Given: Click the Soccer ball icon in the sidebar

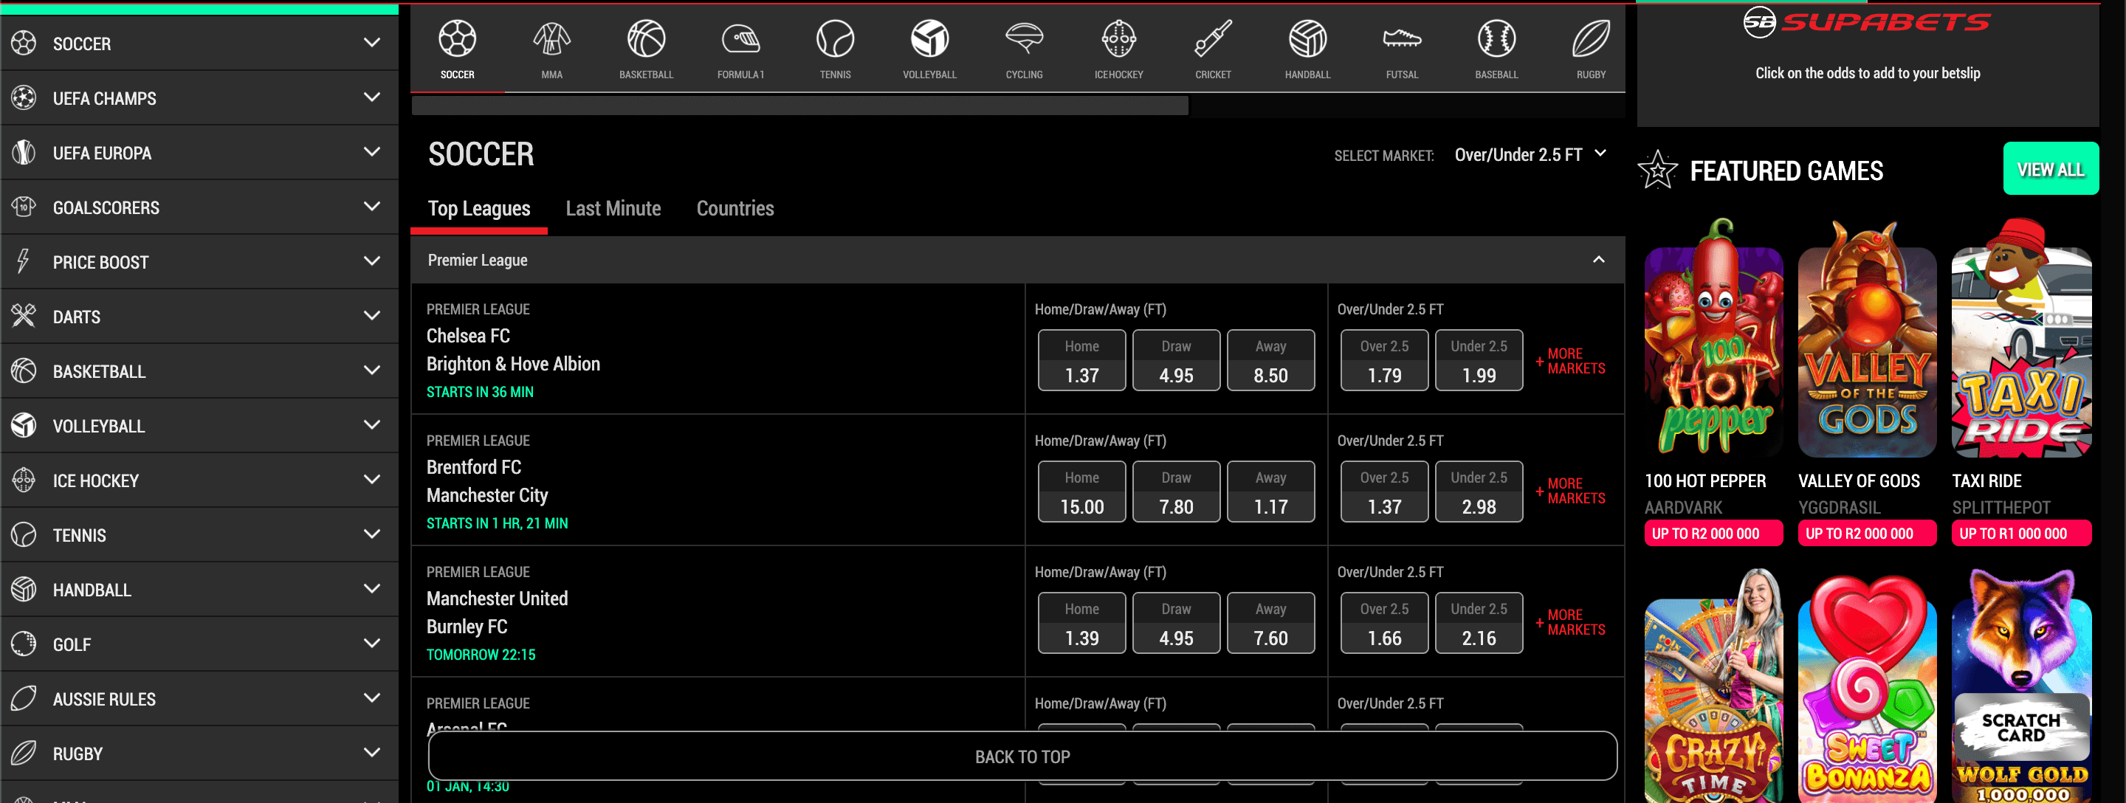Looking at the screenshot, I should (24, 43).
